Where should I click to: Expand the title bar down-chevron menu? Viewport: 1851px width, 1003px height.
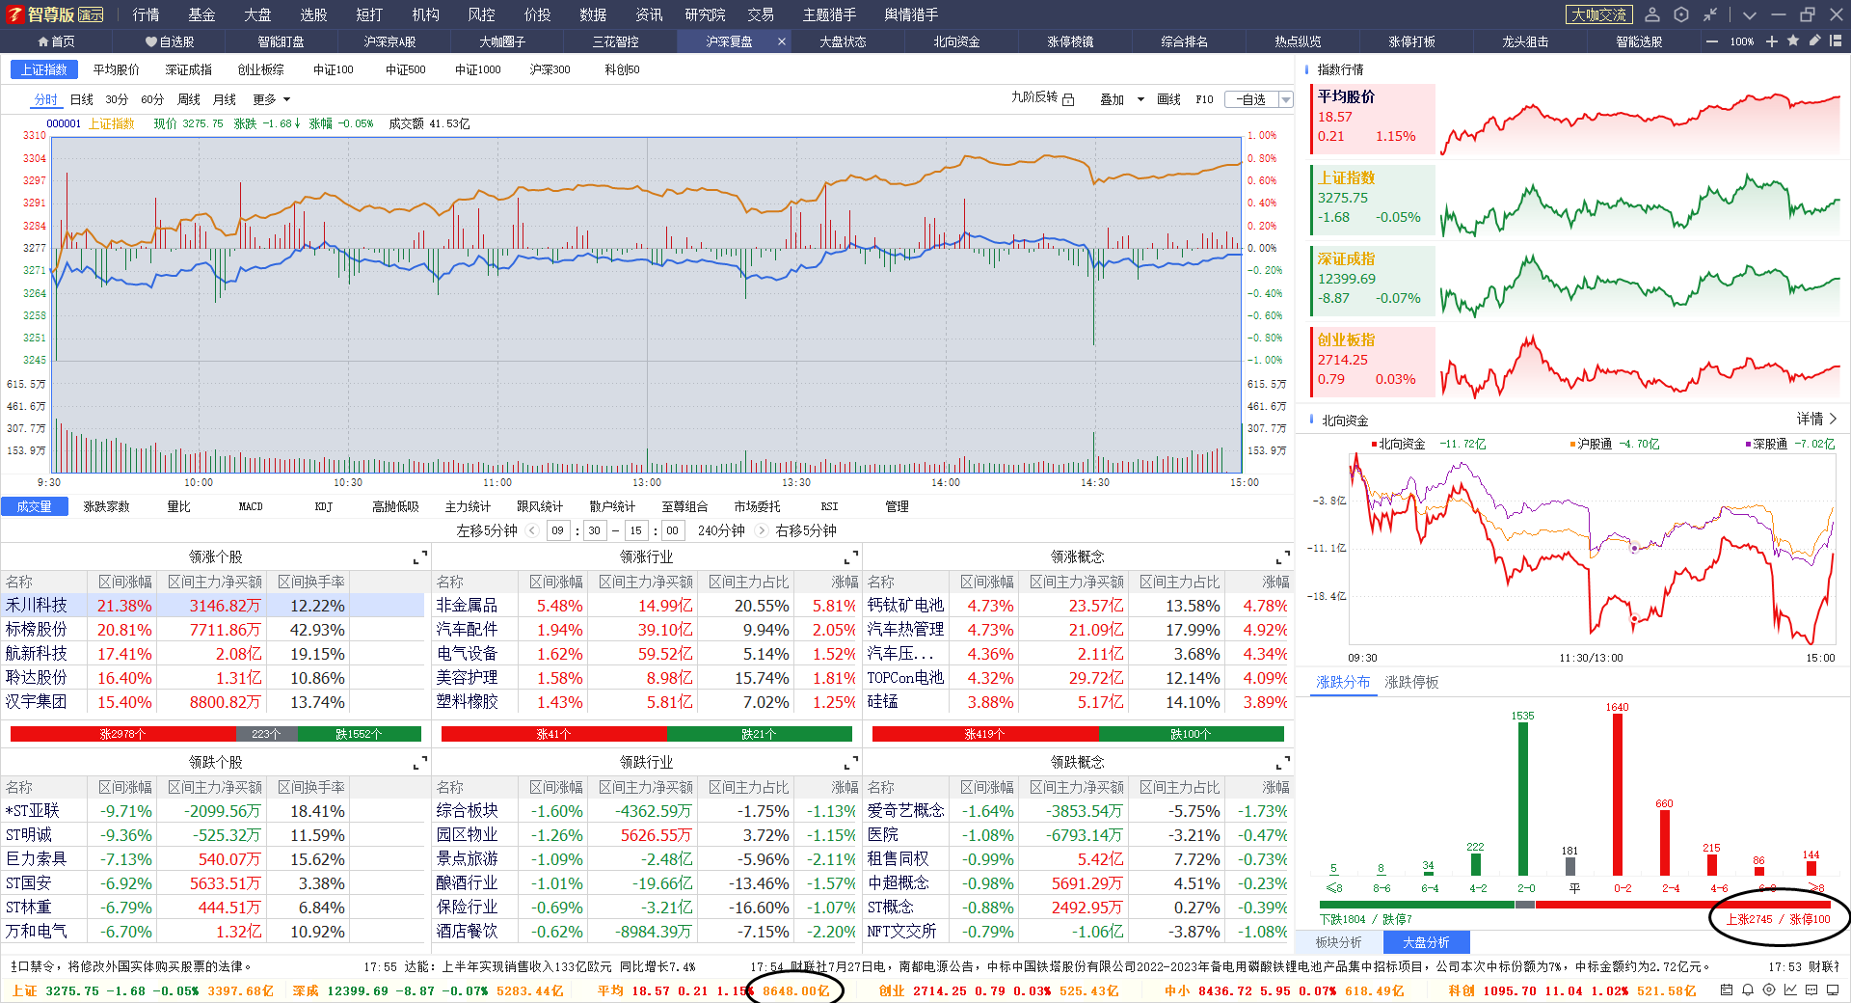(x=1750, y=14)
